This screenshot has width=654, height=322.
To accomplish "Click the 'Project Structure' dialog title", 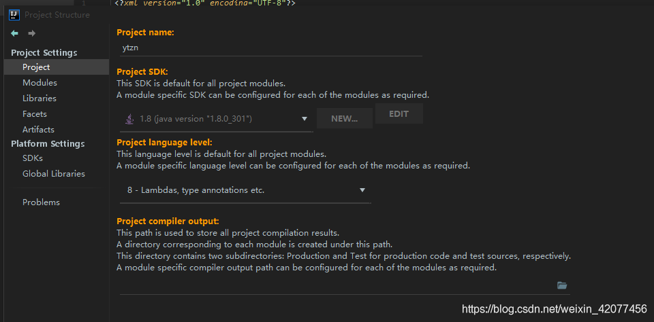I will coord(57,15).
